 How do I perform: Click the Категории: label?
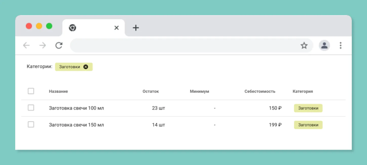pyautogui.click(x=40, y=67)
